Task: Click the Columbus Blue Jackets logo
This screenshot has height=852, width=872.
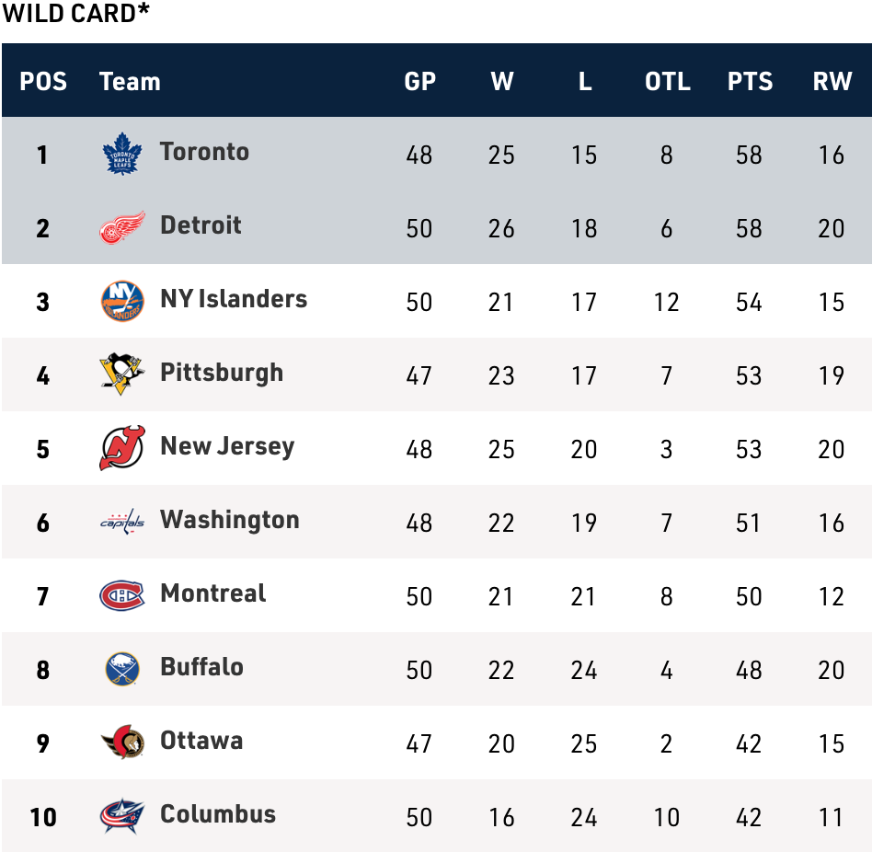Action: click(121, 816)
